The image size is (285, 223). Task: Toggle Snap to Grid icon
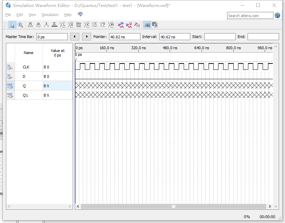[147, 25]
